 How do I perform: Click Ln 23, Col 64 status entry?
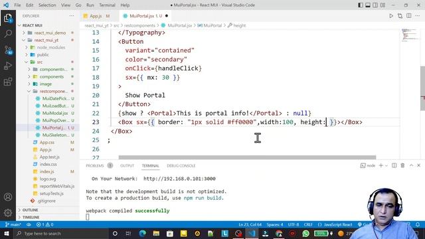(x=250, y=224)
